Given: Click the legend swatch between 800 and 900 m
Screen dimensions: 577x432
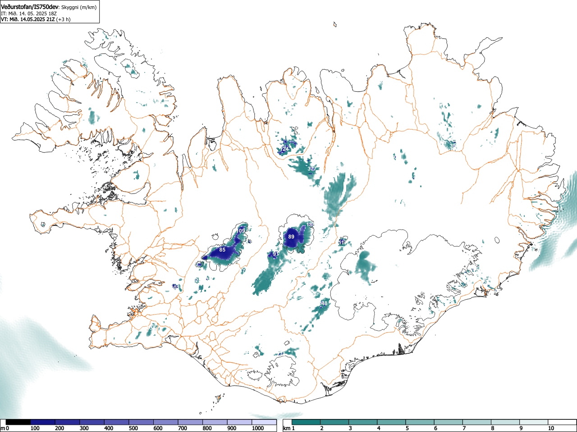Looking at the screenshot, I should click(215, 422).
